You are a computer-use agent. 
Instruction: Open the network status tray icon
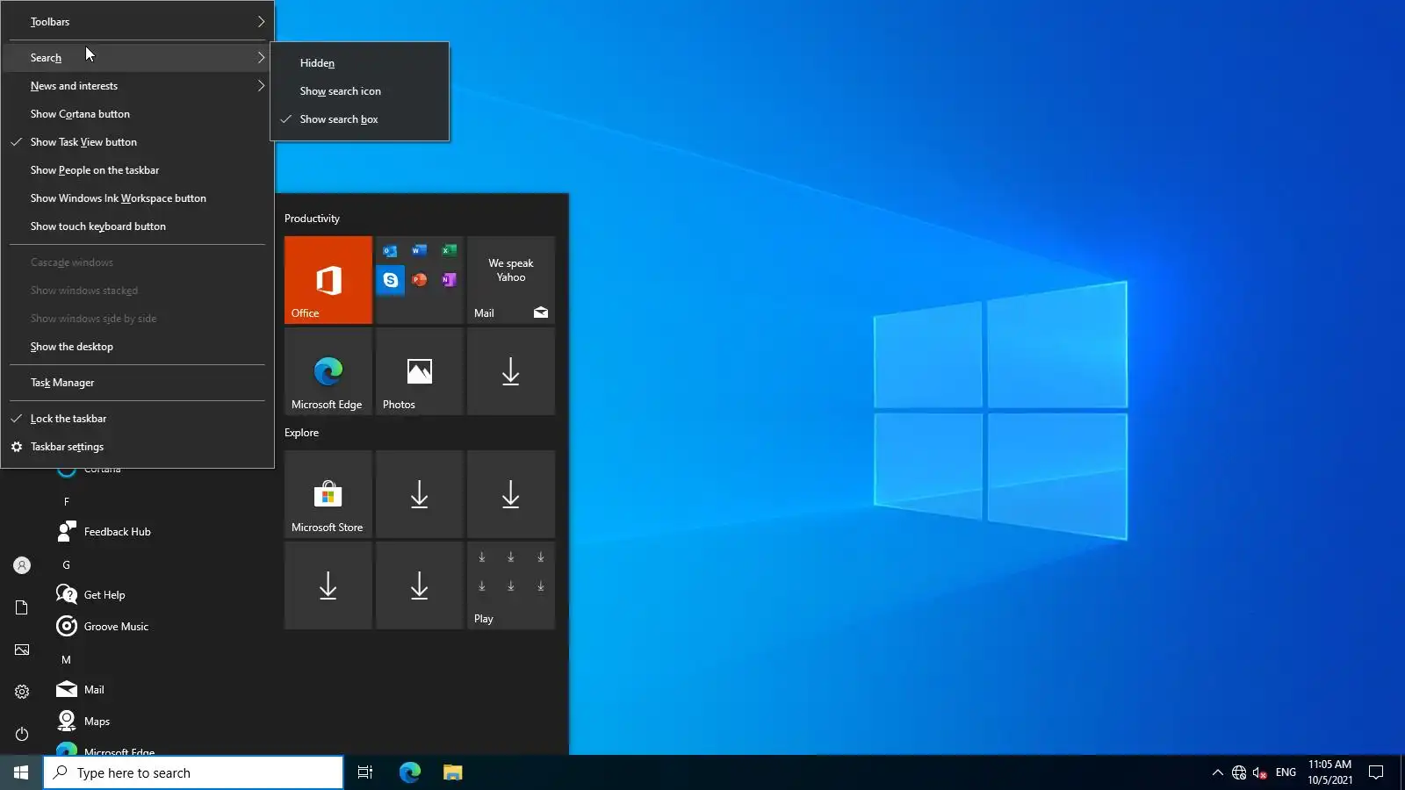tap(1239, 772)
